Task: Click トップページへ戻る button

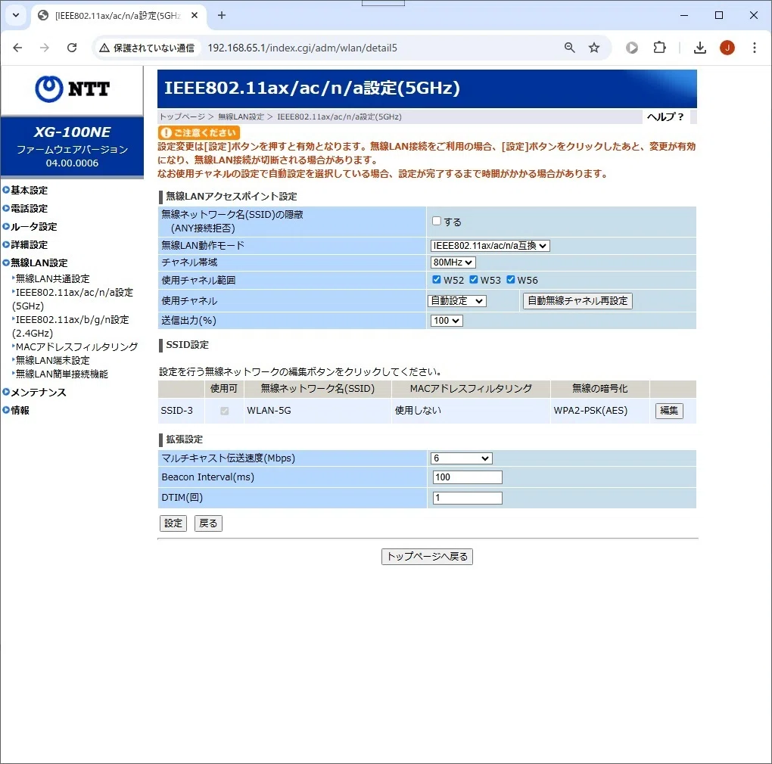Action: click(427, 557)
